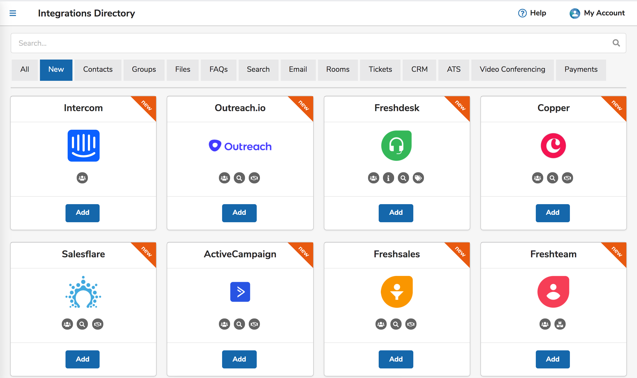Click the handshake CRM icon on Salesflare card

pyautogui.click(x=98, y=324)
